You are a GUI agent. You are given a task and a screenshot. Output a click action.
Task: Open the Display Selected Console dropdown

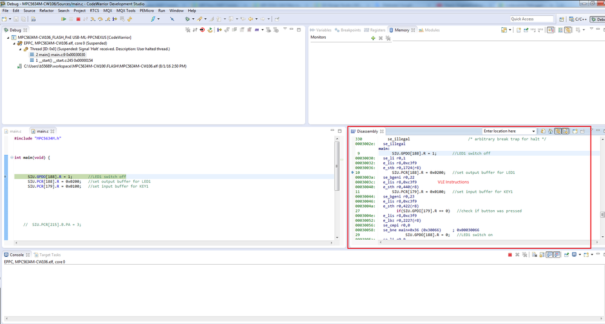[580, 254]
